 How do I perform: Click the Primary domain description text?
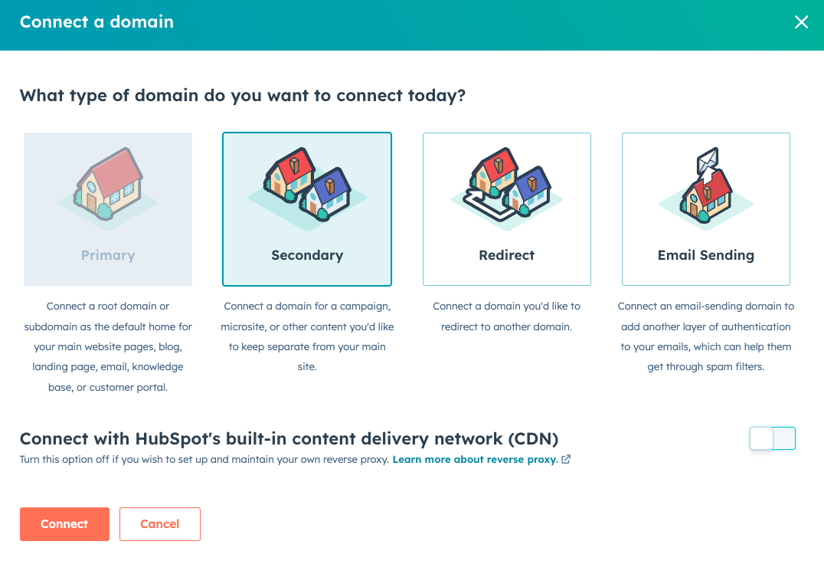tap(107, 346)
